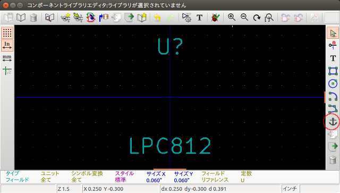Load component from library magnifier-book icon
The height and width of the screenshot is (193, 340).
[x=49, y=18]
